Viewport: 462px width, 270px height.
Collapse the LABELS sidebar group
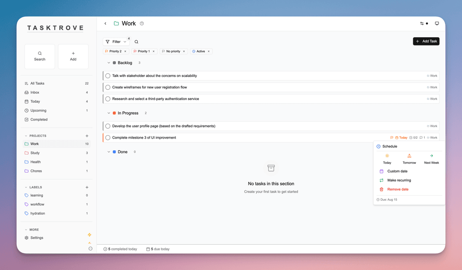click(26, 187)
